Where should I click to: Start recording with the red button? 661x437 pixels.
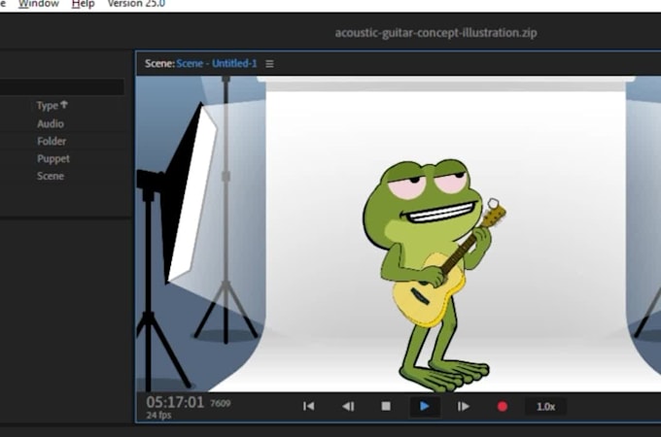tap(503, 406)
